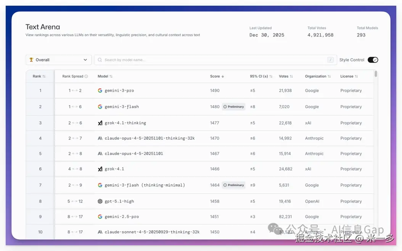Click Proprietary license in gpt-5.1-high row
This screenshot has width=402, height=251.
coord(351,201)
